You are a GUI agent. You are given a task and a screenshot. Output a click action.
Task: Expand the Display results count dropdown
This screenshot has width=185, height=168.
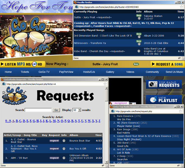click(79, 110)
